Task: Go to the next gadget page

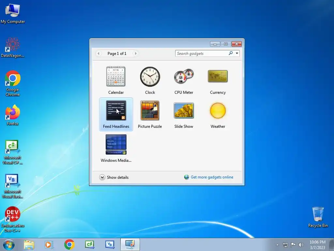Action: coord(136,53)
